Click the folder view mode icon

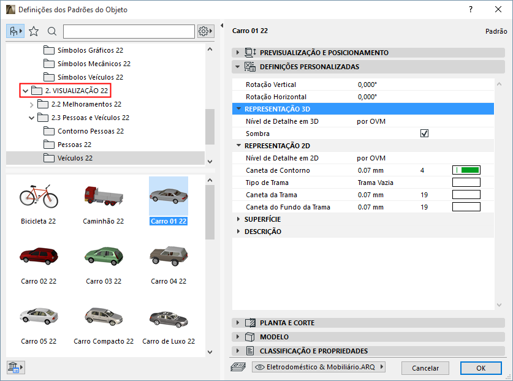pos(15,31)
